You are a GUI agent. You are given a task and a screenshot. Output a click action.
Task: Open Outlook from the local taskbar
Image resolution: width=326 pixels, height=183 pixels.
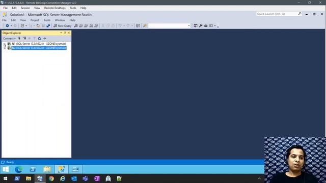click(74, 178)
